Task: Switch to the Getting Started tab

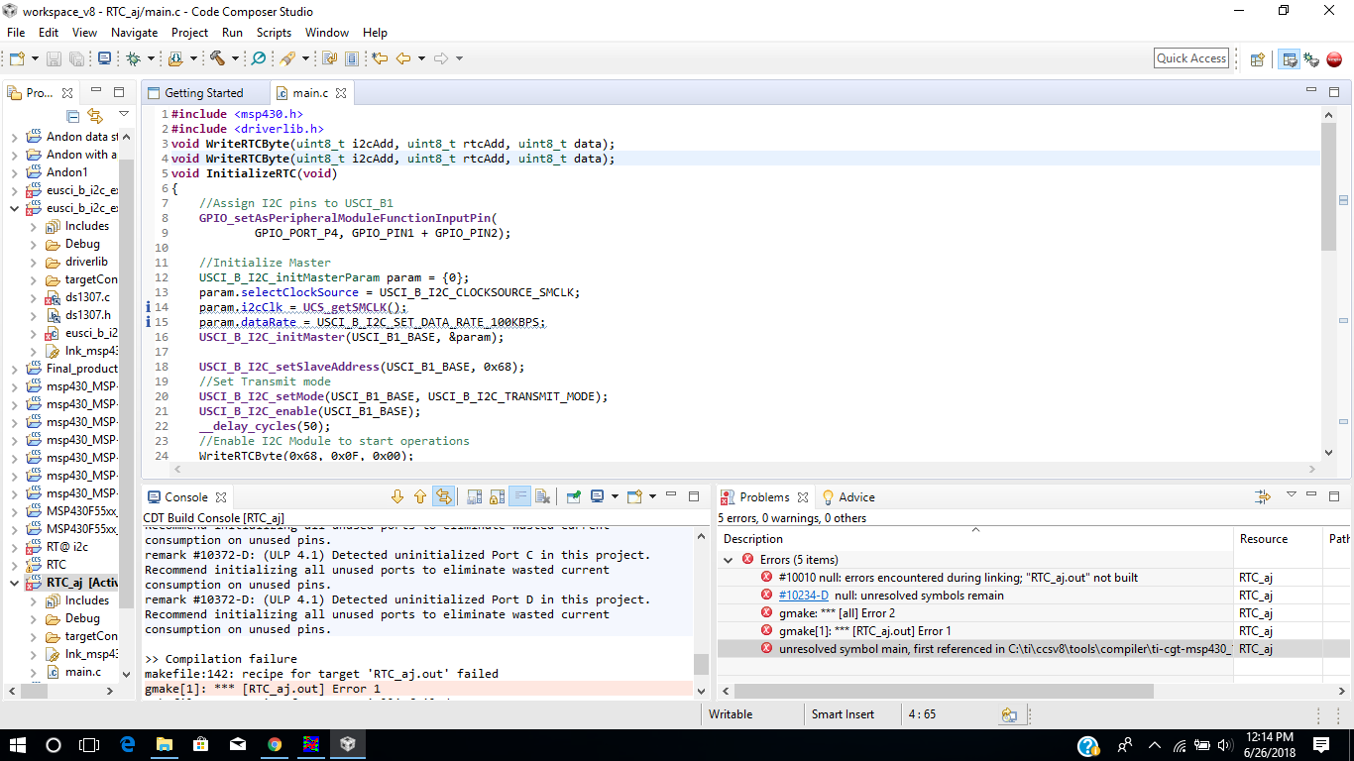Action: 205,92
